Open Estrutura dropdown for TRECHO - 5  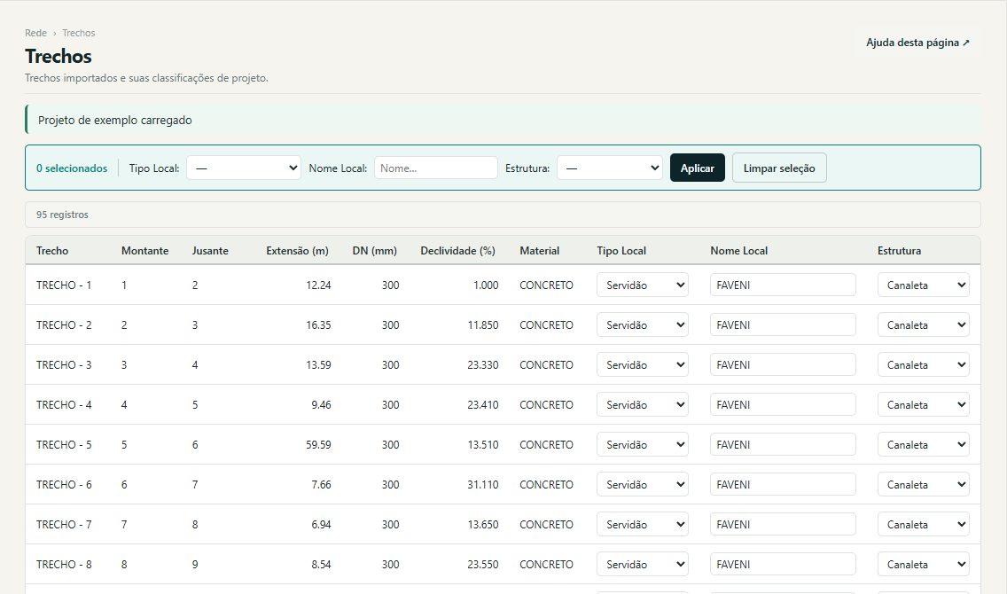(924, 444)
